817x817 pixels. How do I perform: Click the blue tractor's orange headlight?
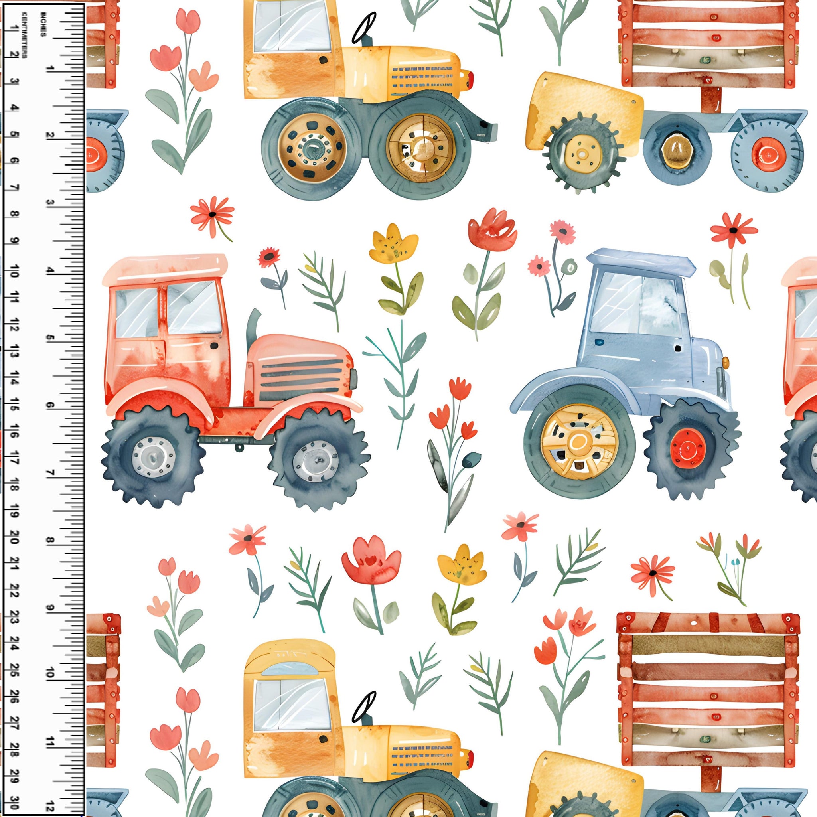726,362
